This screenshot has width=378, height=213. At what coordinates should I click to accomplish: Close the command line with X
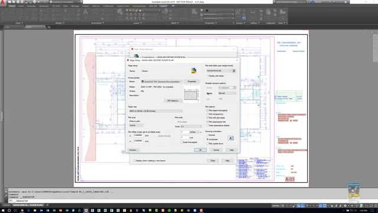[6, 192]
